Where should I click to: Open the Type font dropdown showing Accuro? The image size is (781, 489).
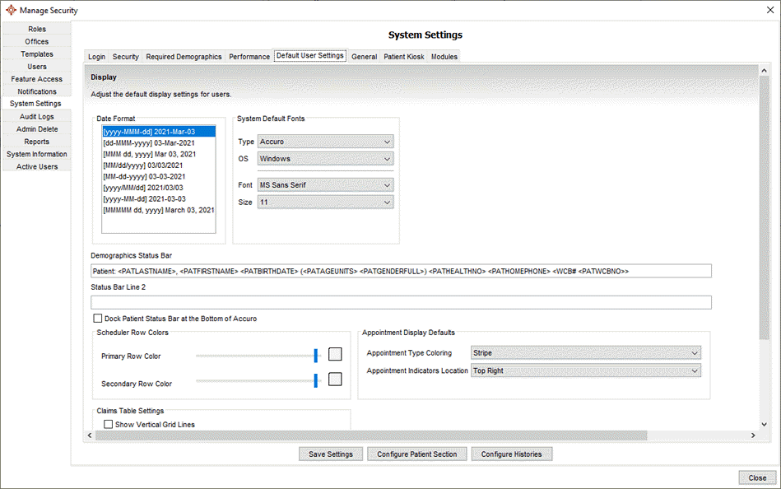pos(325,142)
